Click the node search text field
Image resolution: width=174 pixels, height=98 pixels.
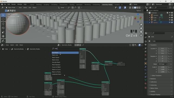(x=66, y=48)
